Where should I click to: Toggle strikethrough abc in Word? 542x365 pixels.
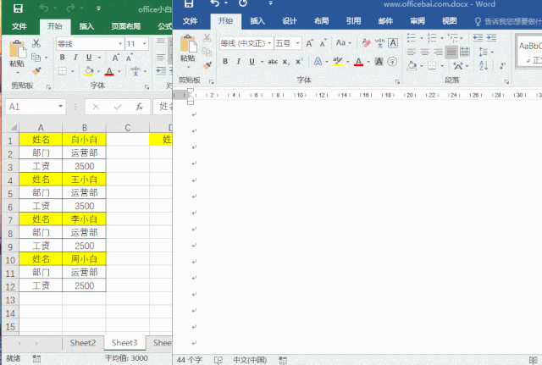pos(273,62)
